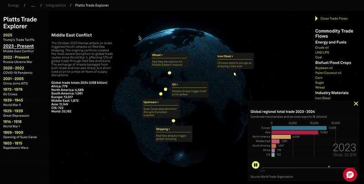This screenshot has height=184, width=364.
Task: Select 2023 - Present Middle East Conflict
Action: pyautogui.click(x=18, y=49)
